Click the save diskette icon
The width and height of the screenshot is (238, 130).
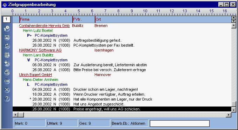(x=7, y=37)
